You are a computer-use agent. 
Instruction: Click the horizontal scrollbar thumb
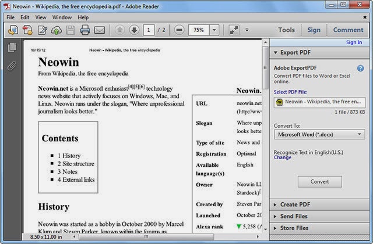[146, 236]
